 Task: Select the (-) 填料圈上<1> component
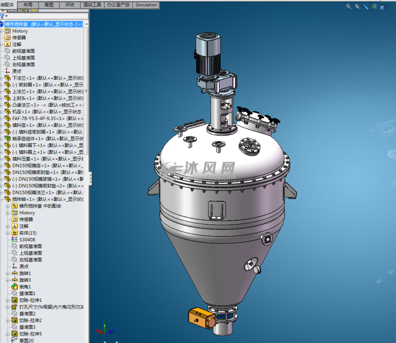pos(48,152)
